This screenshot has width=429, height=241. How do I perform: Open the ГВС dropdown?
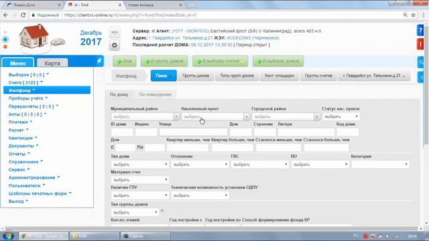260,165
